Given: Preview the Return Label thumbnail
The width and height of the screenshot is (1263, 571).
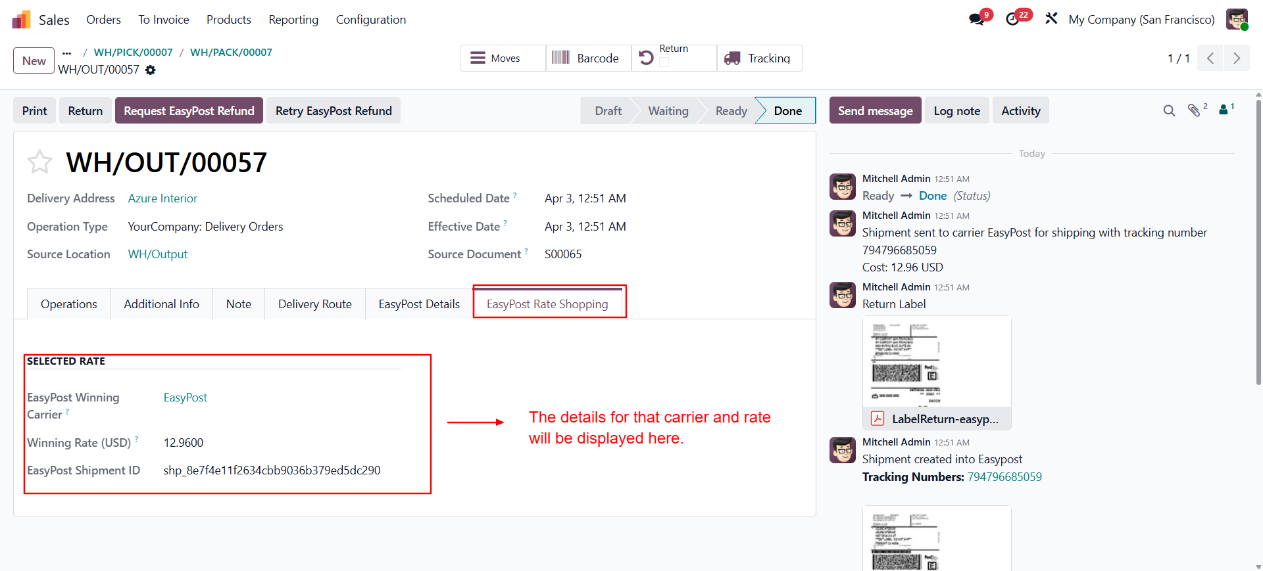Looking at the screenshot, I should pos(937,361).
